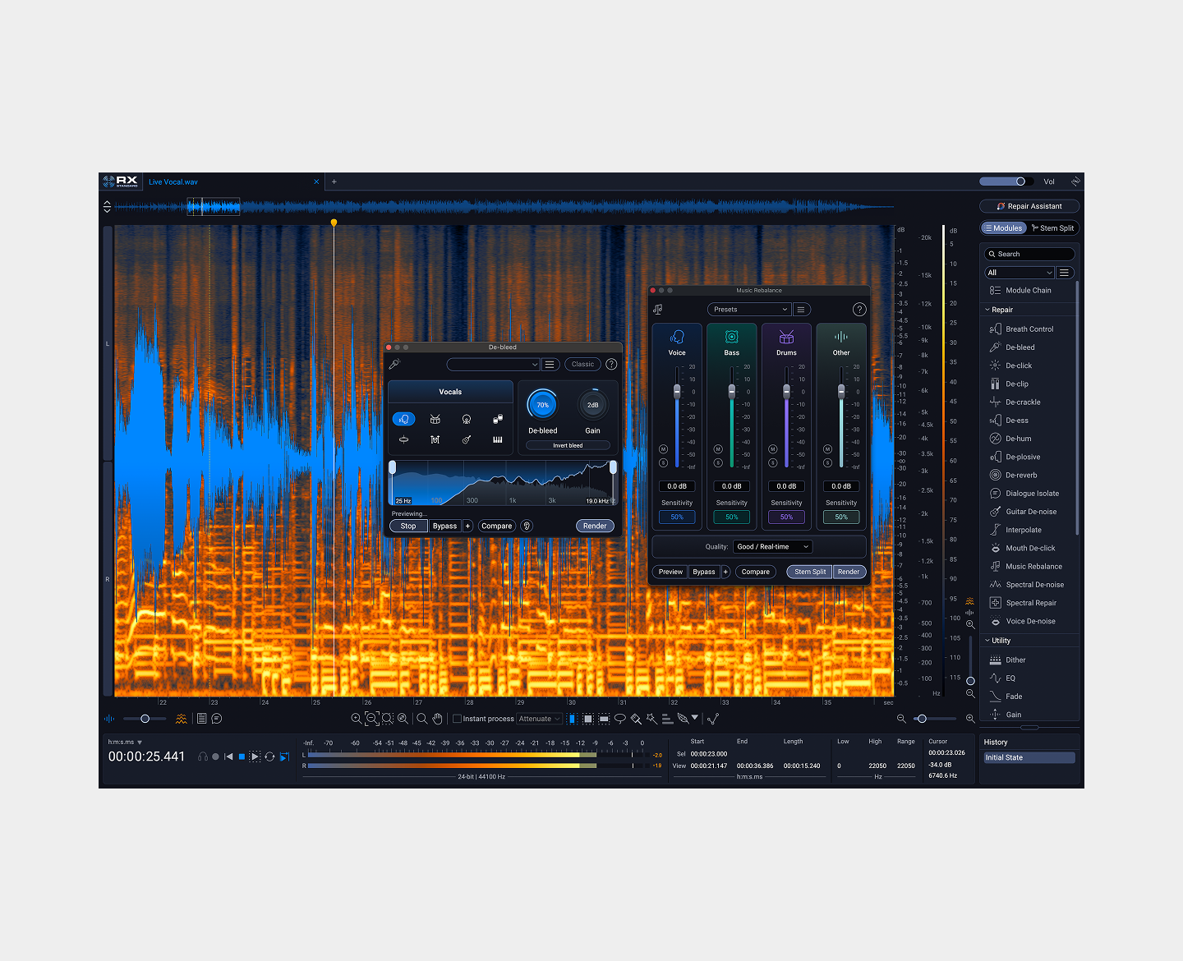
Task: Open Music Rebalance preset menu list icon
Action: [801, 310]
